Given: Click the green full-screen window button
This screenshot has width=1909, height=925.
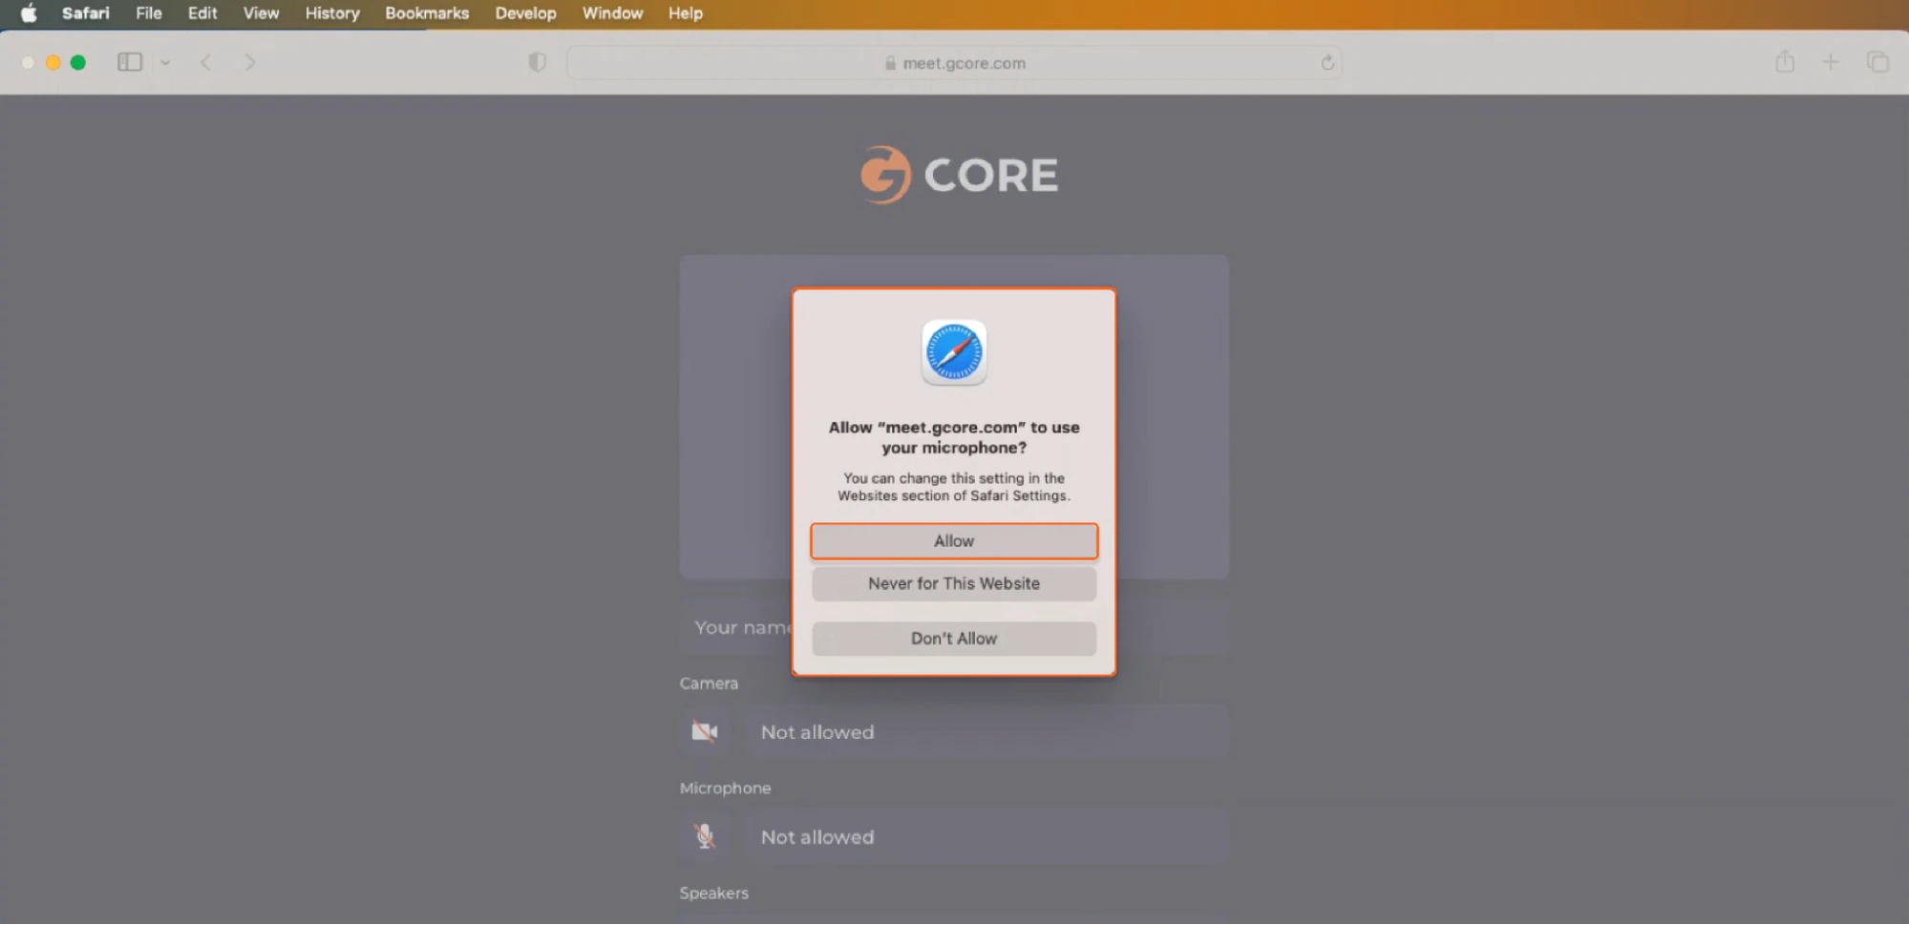Looking at the screenshot, I should pyautogui.click(x=78, y=62).
